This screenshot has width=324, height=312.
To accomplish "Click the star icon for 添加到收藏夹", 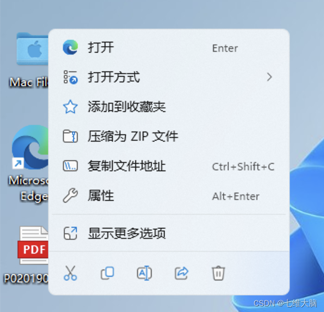I will pos(70,106).
